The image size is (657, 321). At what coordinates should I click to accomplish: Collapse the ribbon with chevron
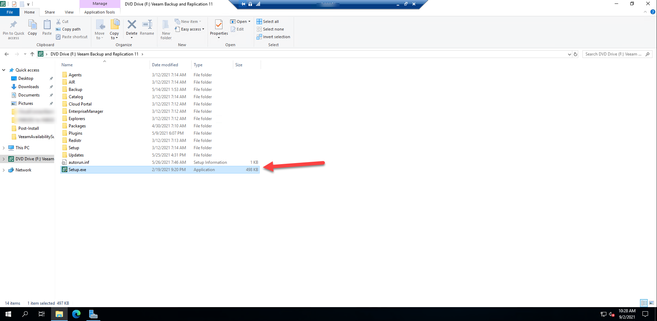645,12
